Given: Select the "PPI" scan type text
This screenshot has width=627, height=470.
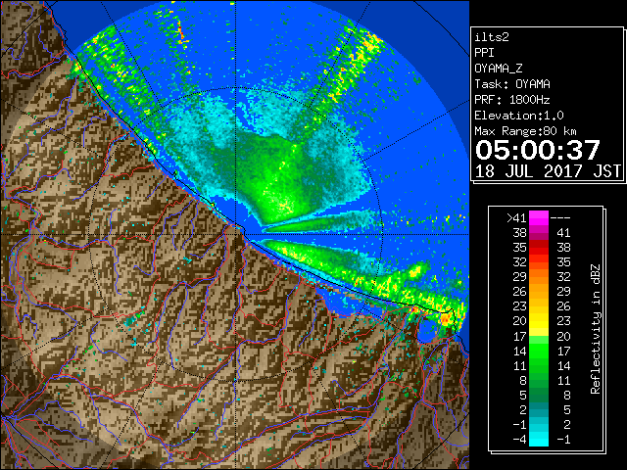Looking at the screenshot, I should point(484,53).
